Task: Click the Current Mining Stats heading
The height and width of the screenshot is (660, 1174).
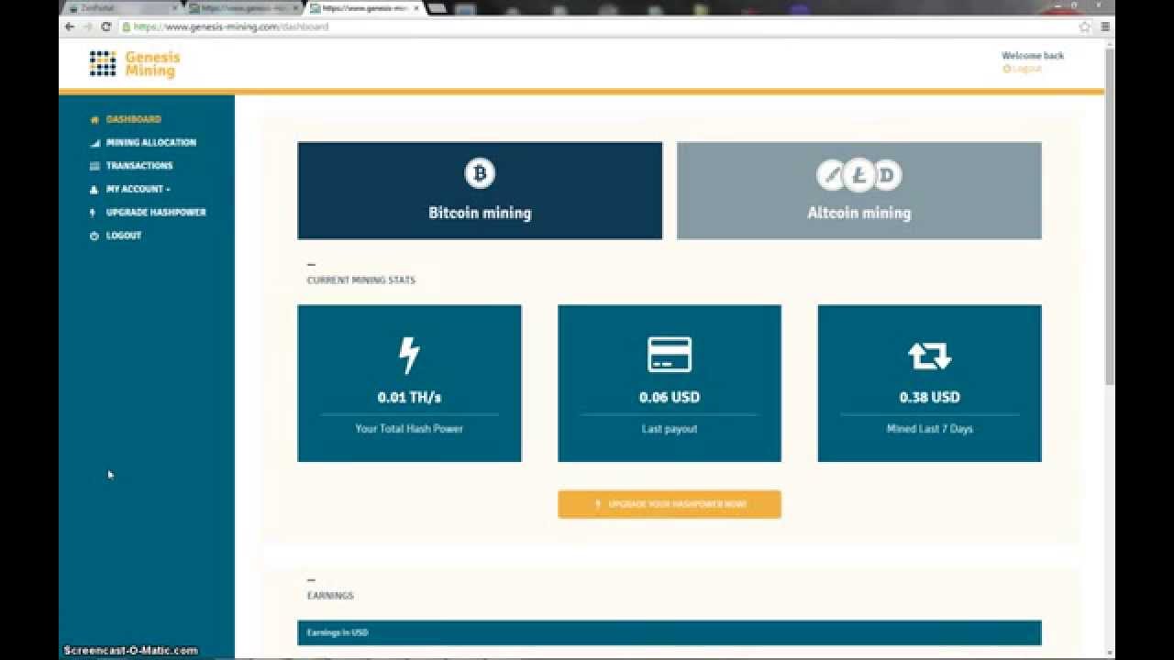Action: point(361,280)
